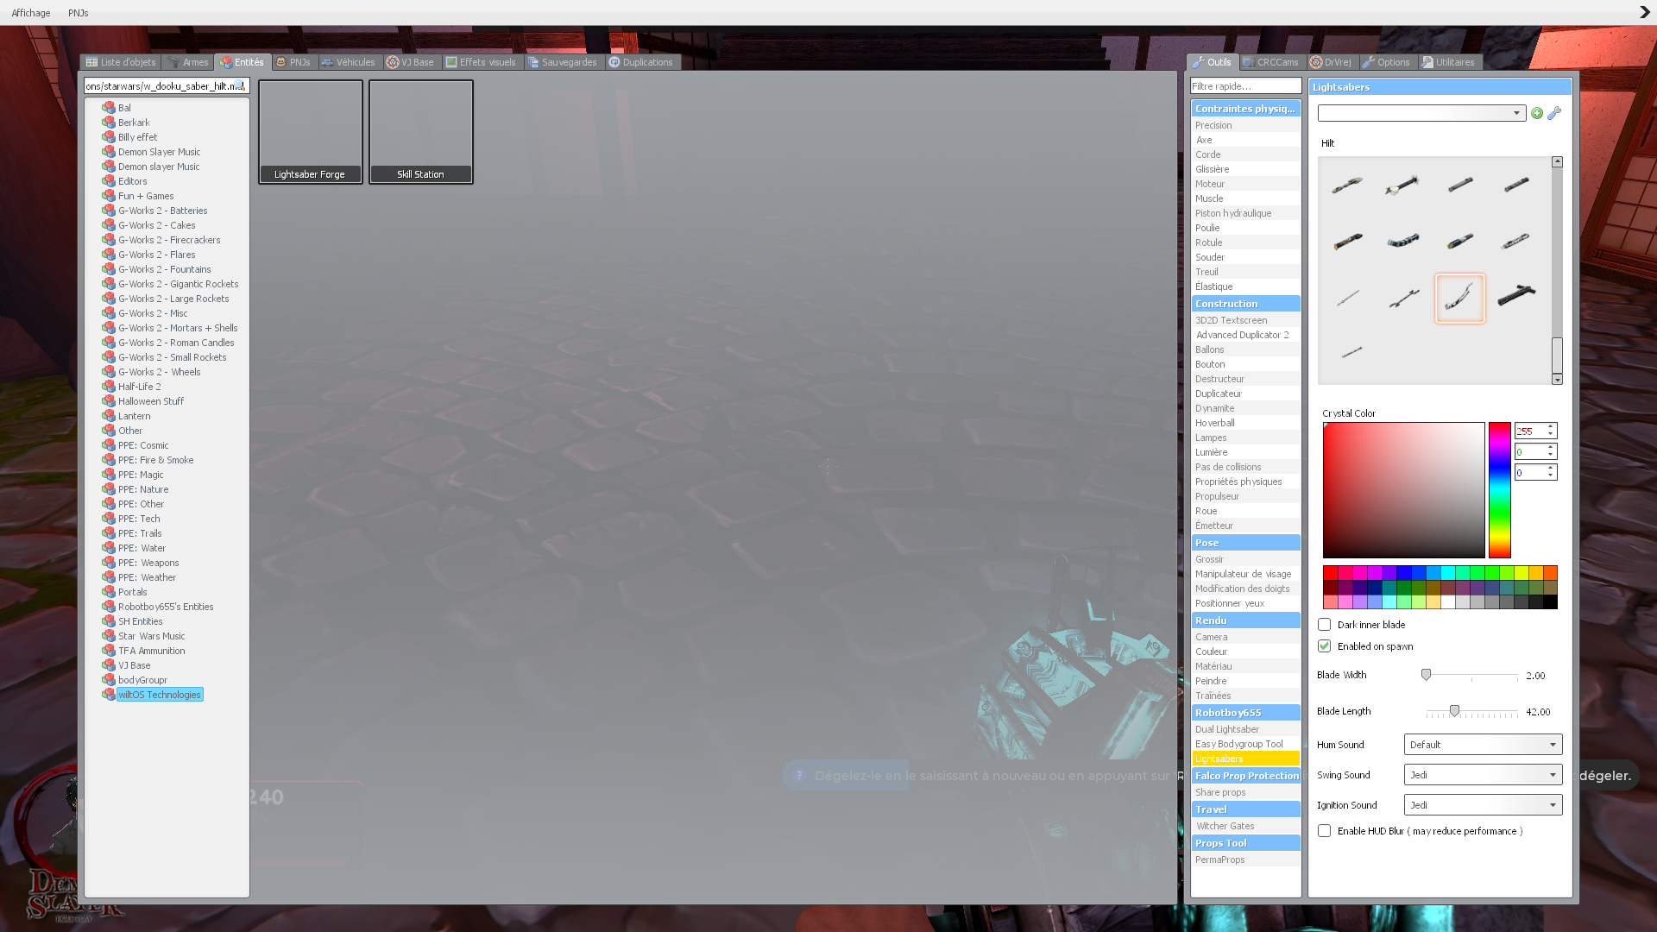The width and height of the screenshot is (1657, 932).
Task: Toggle the Dark inner blade checkbox
Action: point(1324,625)
